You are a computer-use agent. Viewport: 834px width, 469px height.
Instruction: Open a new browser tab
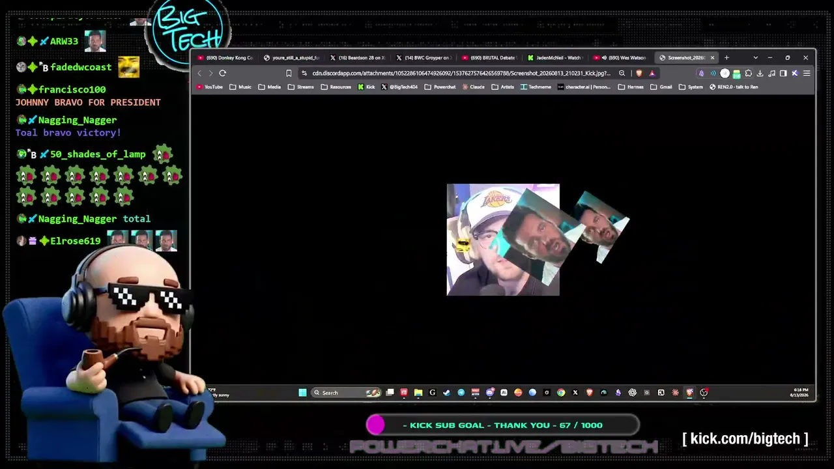(726, 58)
